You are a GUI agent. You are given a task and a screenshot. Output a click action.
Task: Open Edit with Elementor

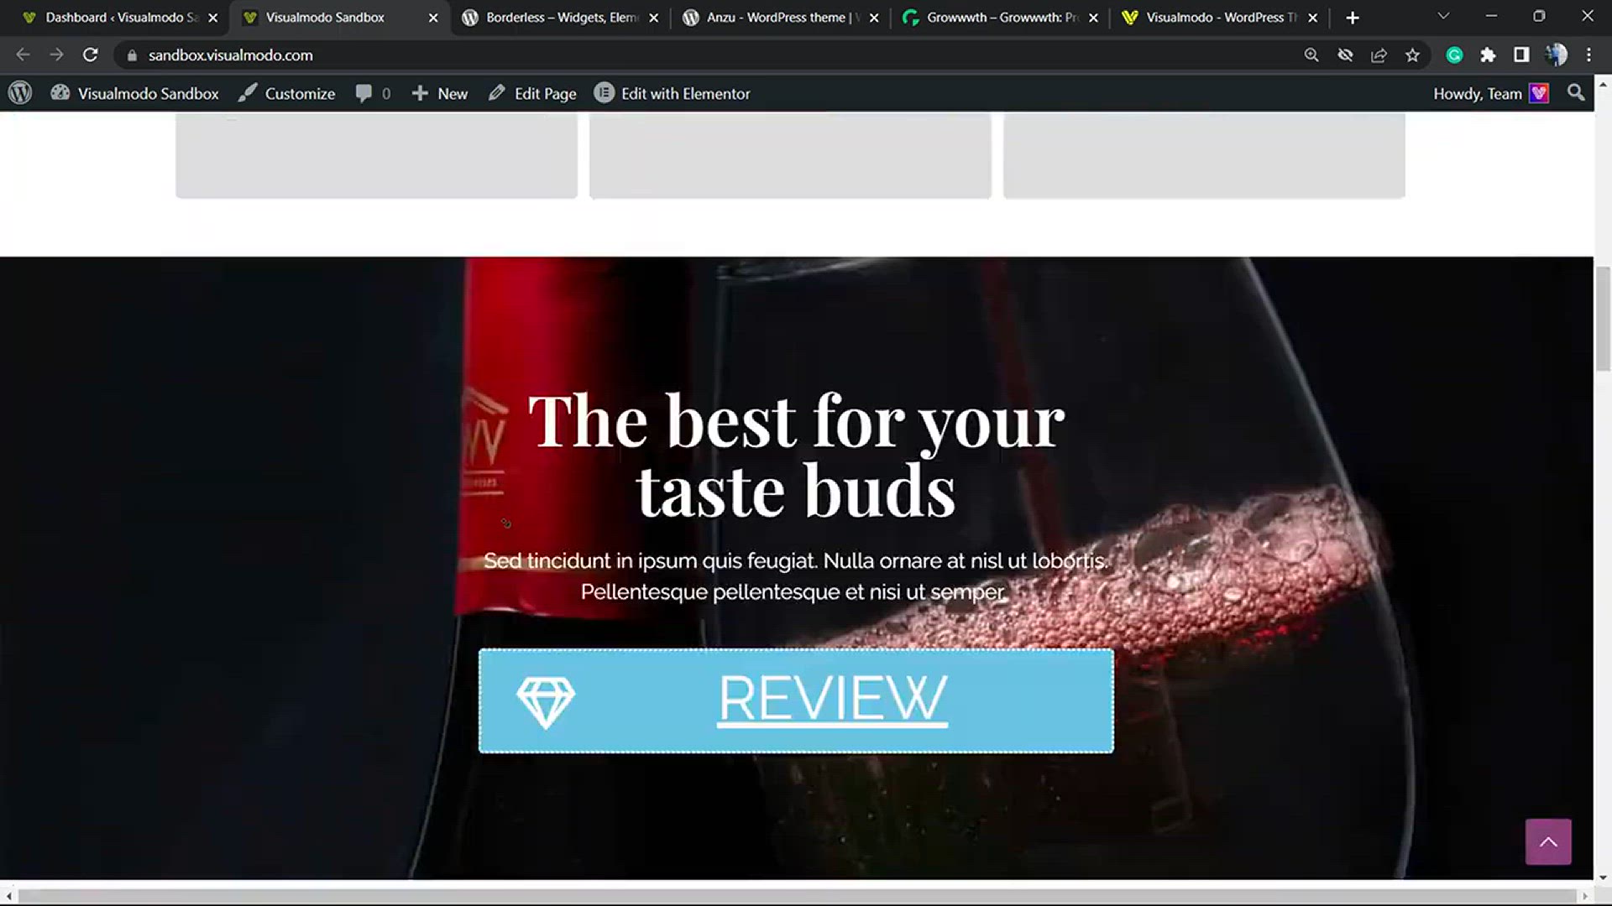[x=672, y=93]
